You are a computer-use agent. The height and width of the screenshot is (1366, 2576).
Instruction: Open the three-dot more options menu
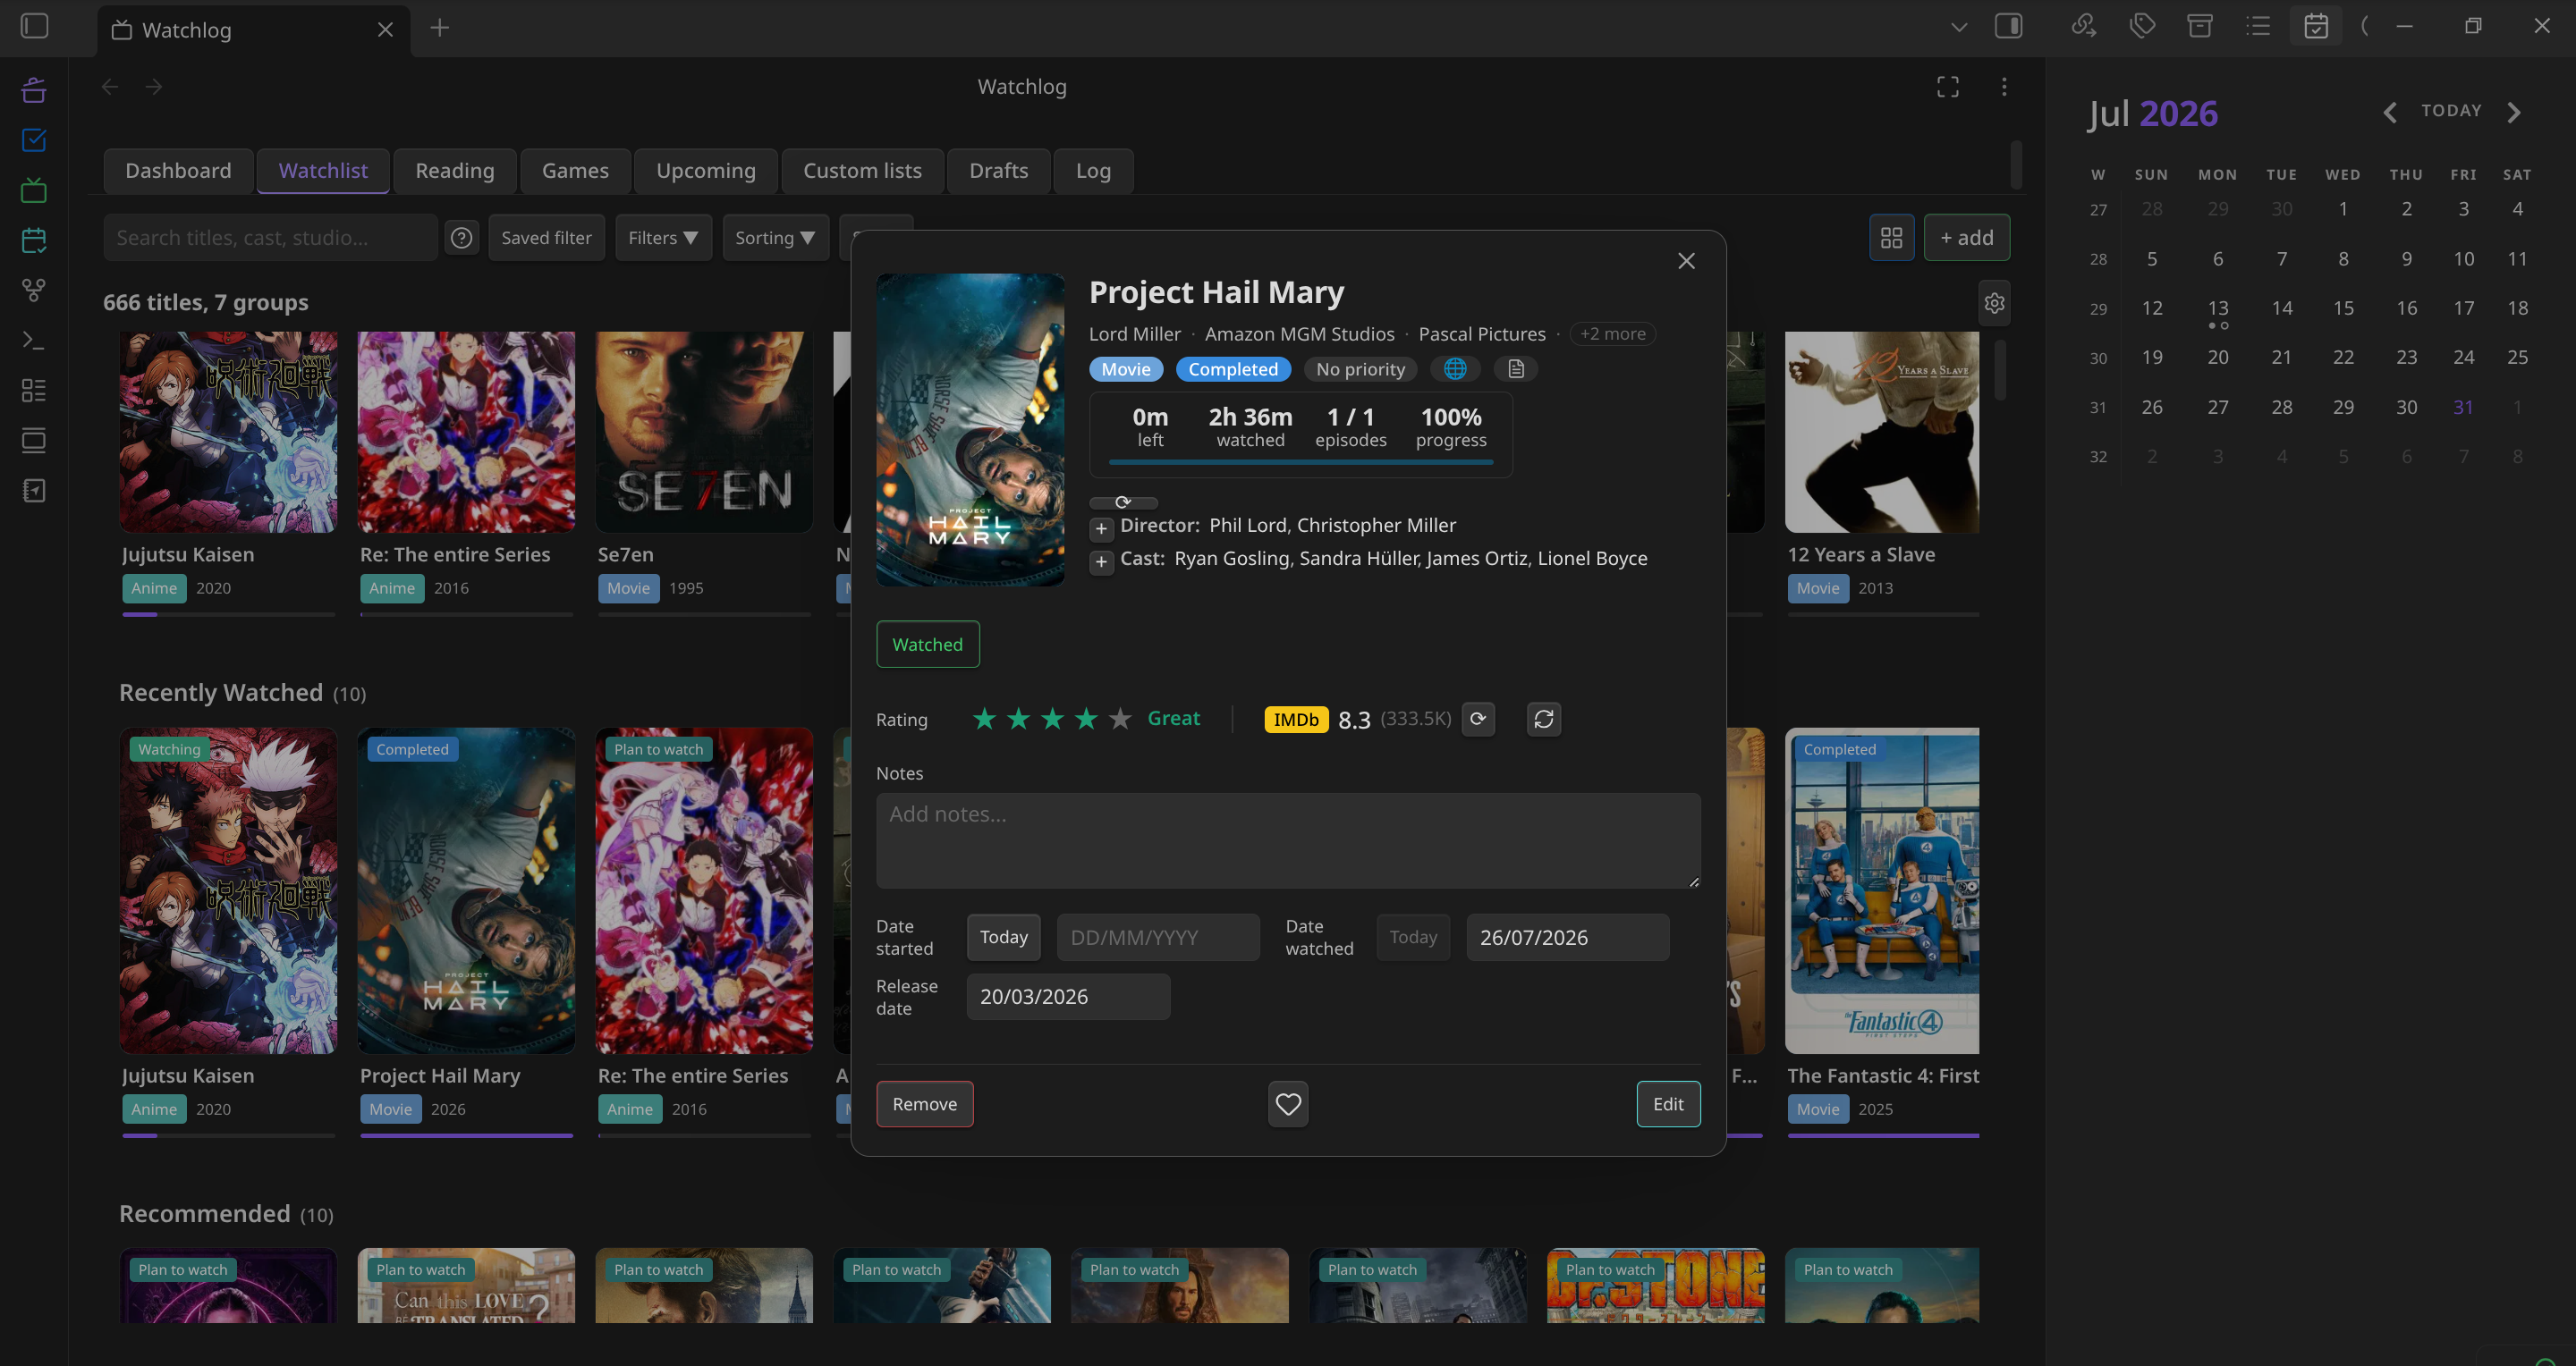(2004, 87)
